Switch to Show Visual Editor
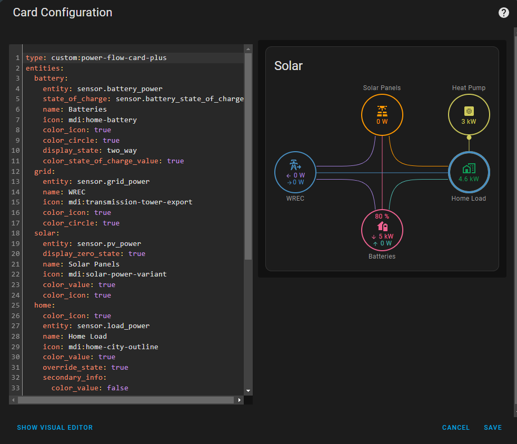The width and height of the screenshot is (517, 444). tap(55, 428)
